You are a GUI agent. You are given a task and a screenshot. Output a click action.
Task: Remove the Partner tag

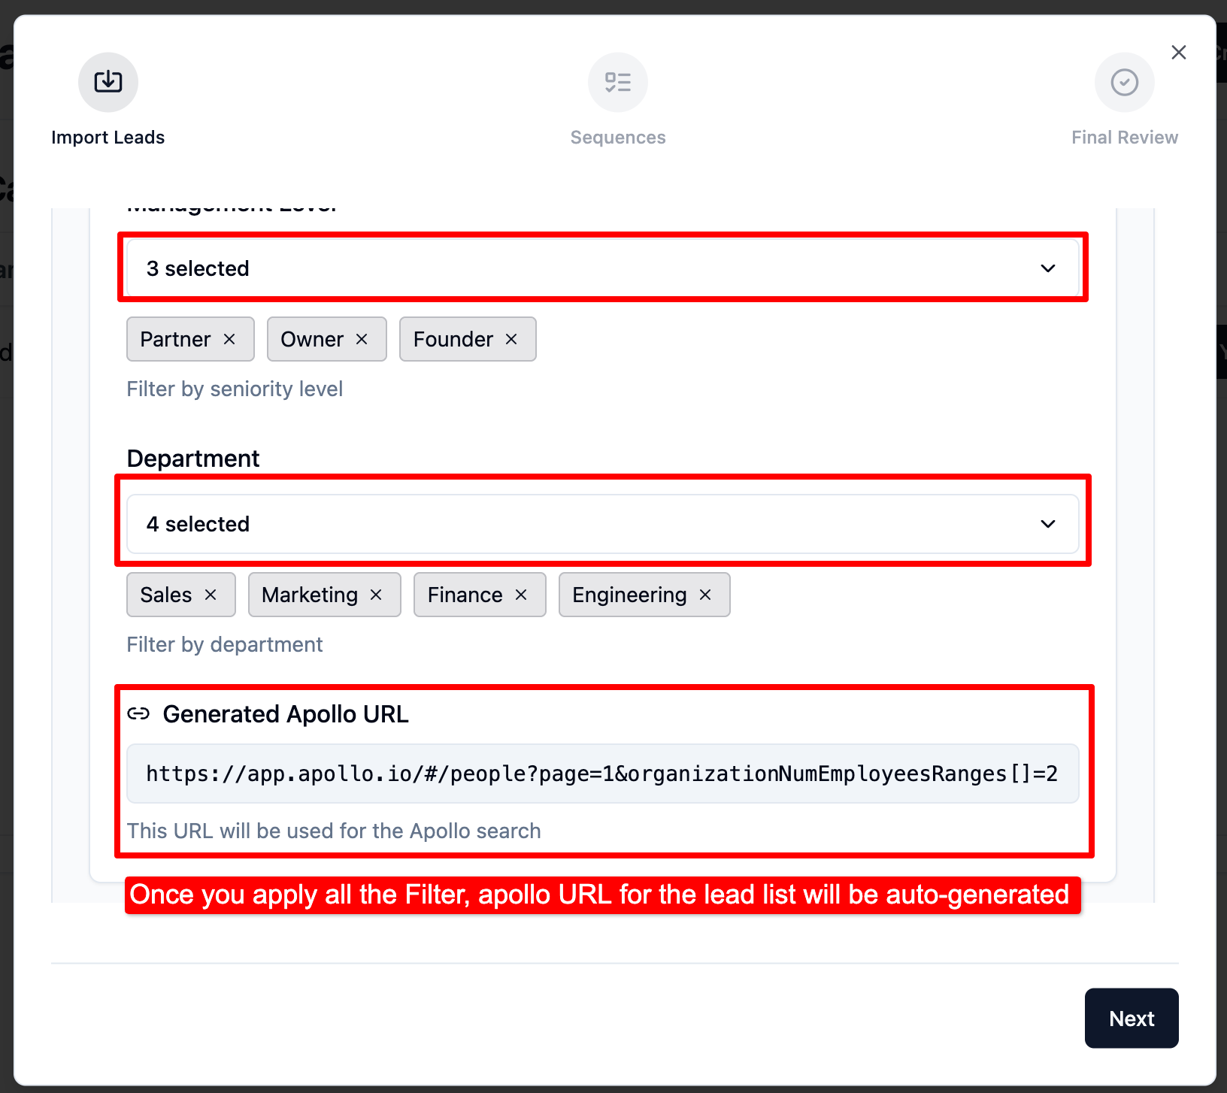click(229, 339)
